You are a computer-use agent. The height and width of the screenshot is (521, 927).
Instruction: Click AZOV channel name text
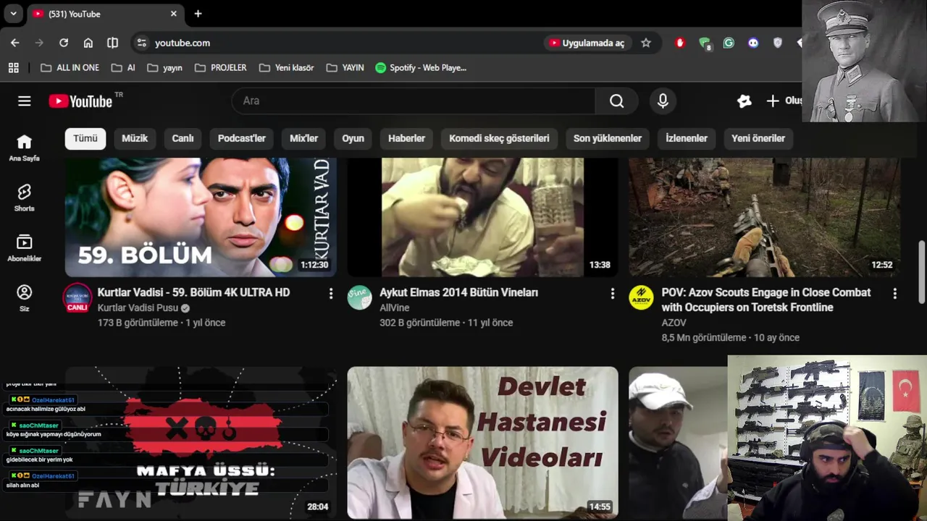674,323
